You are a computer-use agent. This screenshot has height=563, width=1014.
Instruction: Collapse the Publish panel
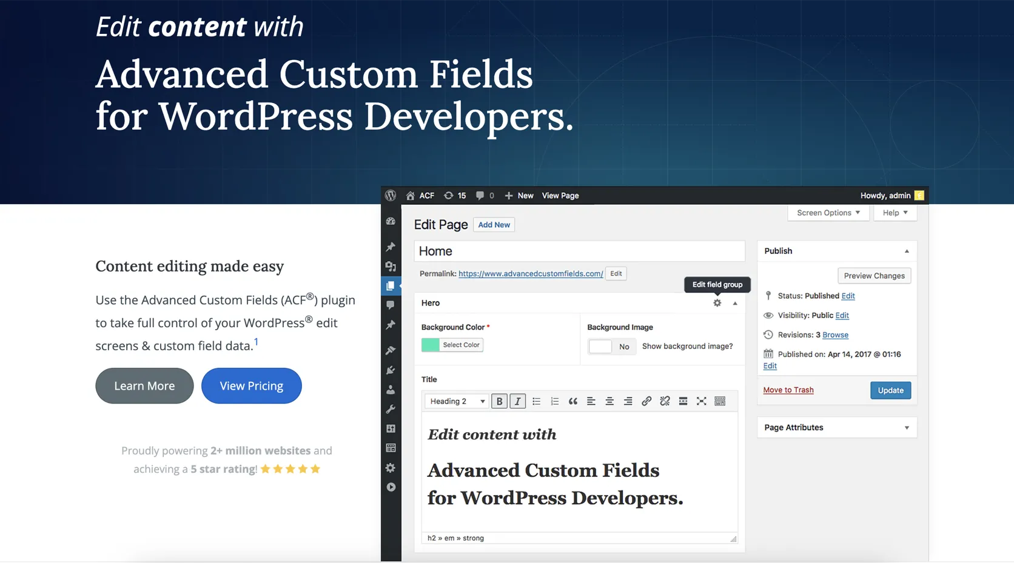point(907,251)
